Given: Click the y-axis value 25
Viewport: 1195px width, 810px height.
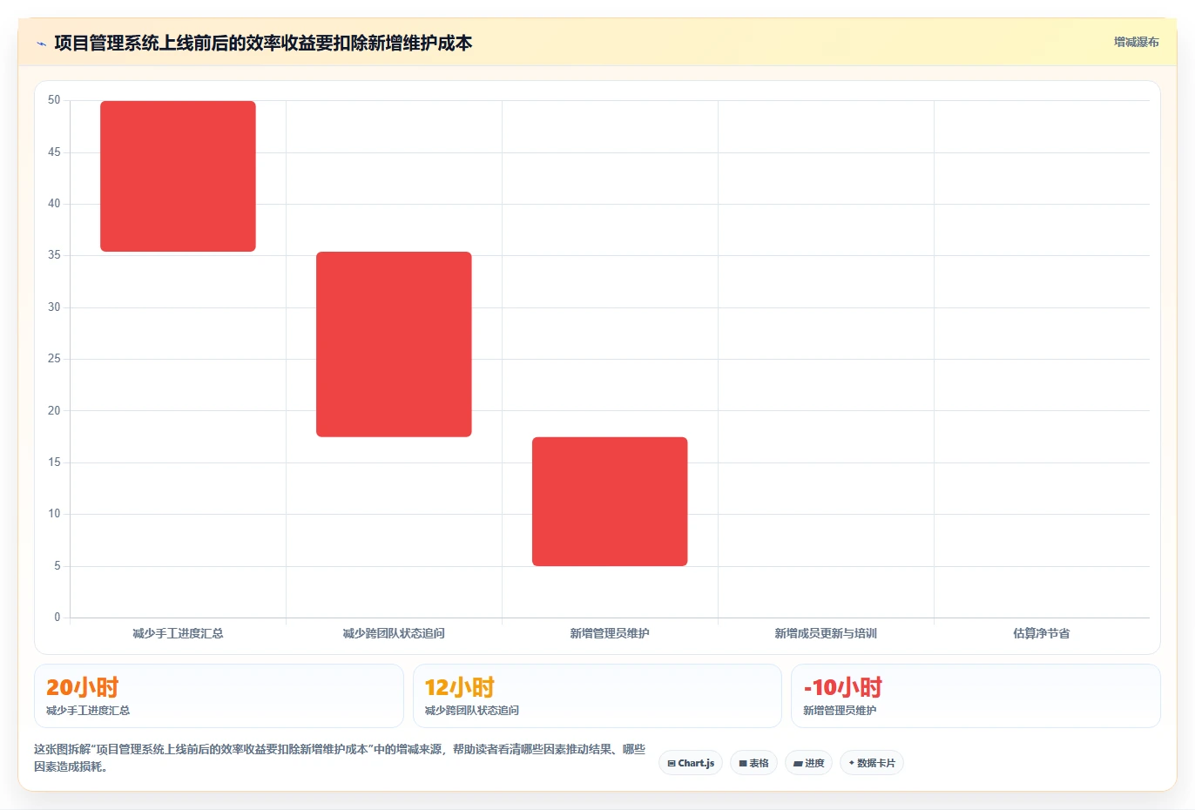Looking at the screenshot, I should (x=54, y=359).
